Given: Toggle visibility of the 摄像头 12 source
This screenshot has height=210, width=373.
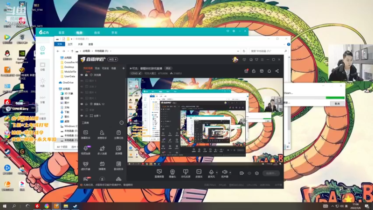Looking at the screenshot, I should [82, 104].
